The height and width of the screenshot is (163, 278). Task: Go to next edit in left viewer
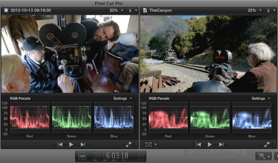[83, 145]
